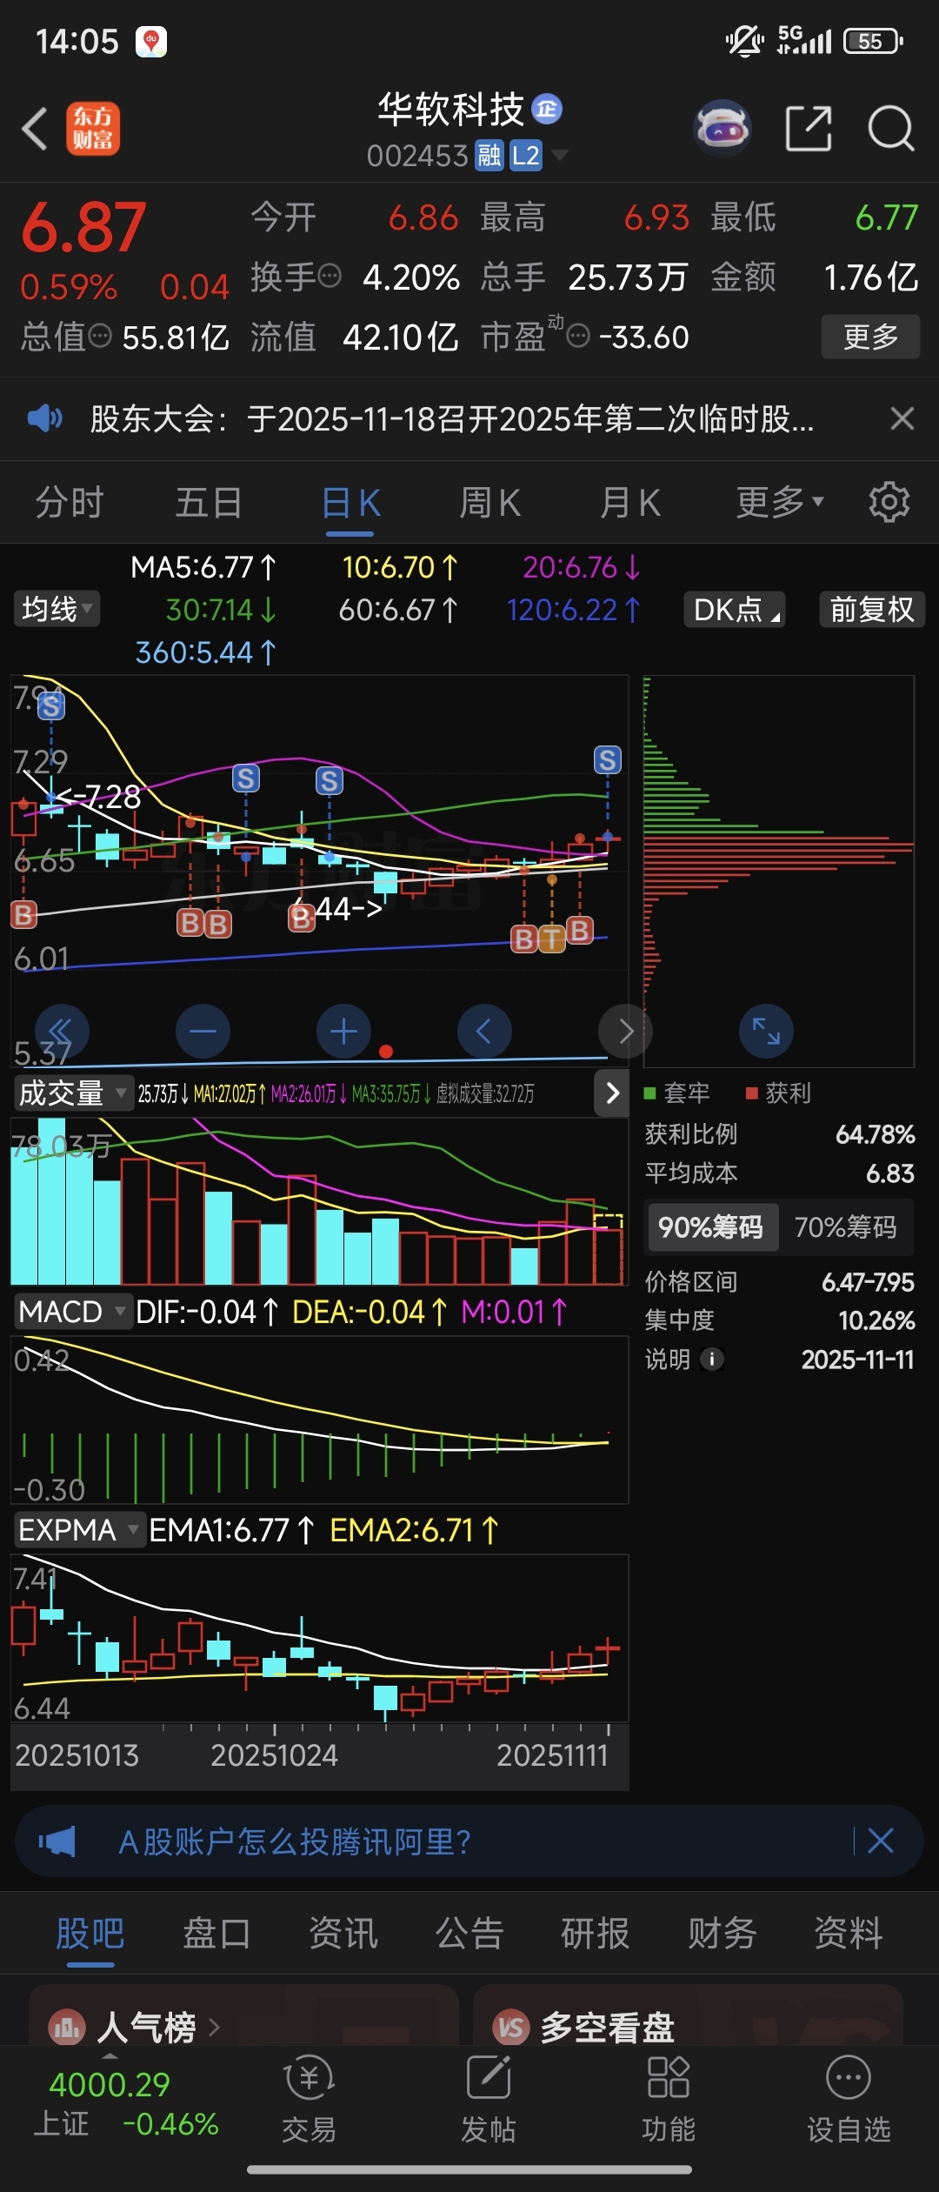Expand the chip distribution fullscreen icon
The height and width of the screenshot is (2192, 939).
pos(766,1032)
